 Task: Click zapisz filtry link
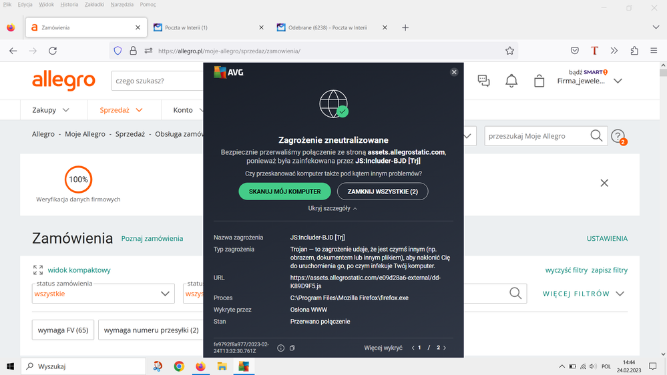tap(609, 270)
